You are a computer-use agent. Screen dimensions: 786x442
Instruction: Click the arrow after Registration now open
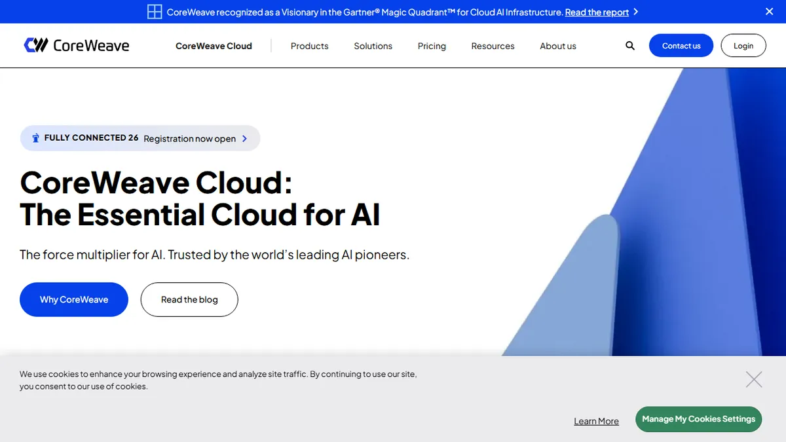click(244, 138)
